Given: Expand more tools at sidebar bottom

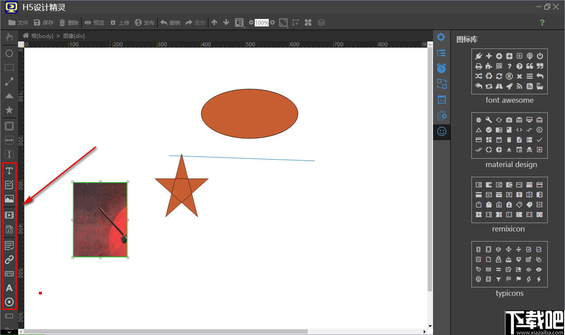Looking at the screenshot, I should tap(9, 331).
